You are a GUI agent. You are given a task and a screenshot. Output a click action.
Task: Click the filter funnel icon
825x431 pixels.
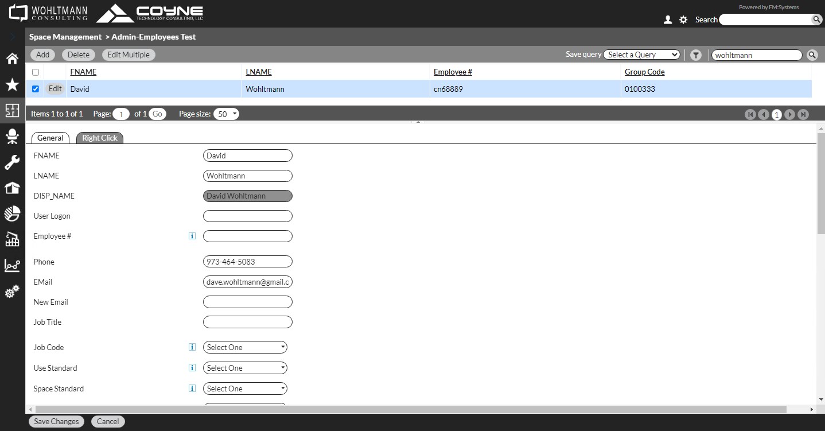click(696, 55)
